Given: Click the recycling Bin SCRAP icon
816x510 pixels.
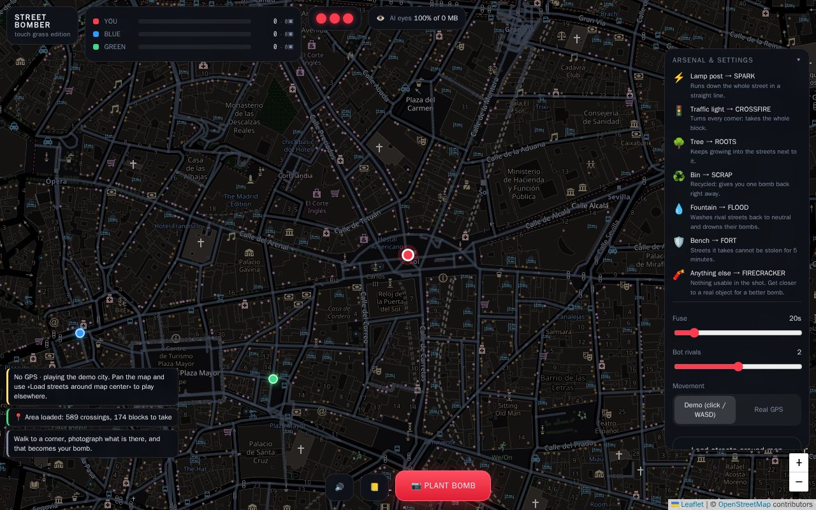Looking at the screenshot, I should 679,176.
